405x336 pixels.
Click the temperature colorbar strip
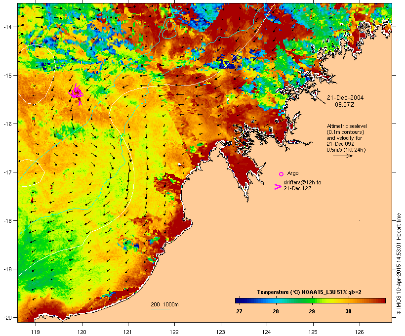[310, 300]
